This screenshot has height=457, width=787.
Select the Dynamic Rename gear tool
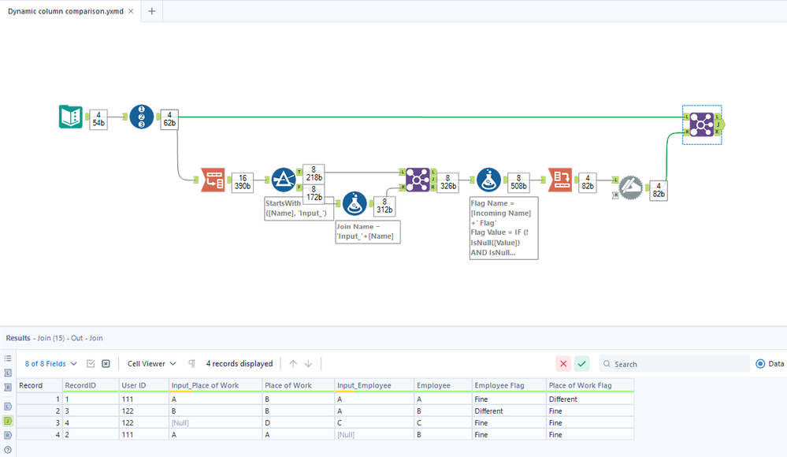[x=631, y=188]
